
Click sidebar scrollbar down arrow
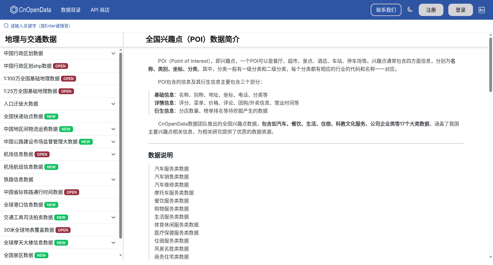point(120,255)
